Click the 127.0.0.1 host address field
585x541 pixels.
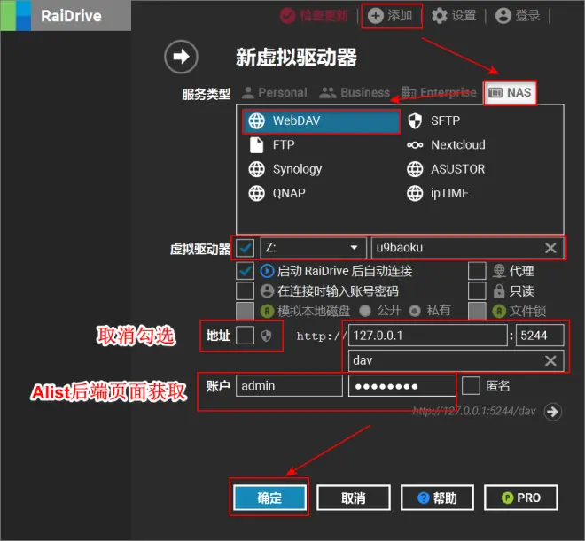pos(428,336)
